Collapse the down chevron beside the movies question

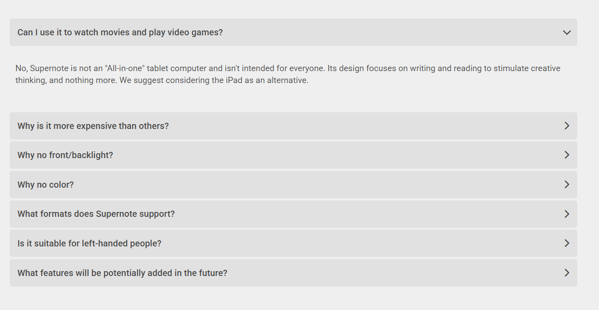coord(567,32)
